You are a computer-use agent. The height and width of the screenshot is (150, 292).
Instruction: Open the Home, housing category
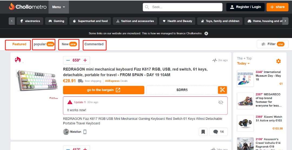263,21
